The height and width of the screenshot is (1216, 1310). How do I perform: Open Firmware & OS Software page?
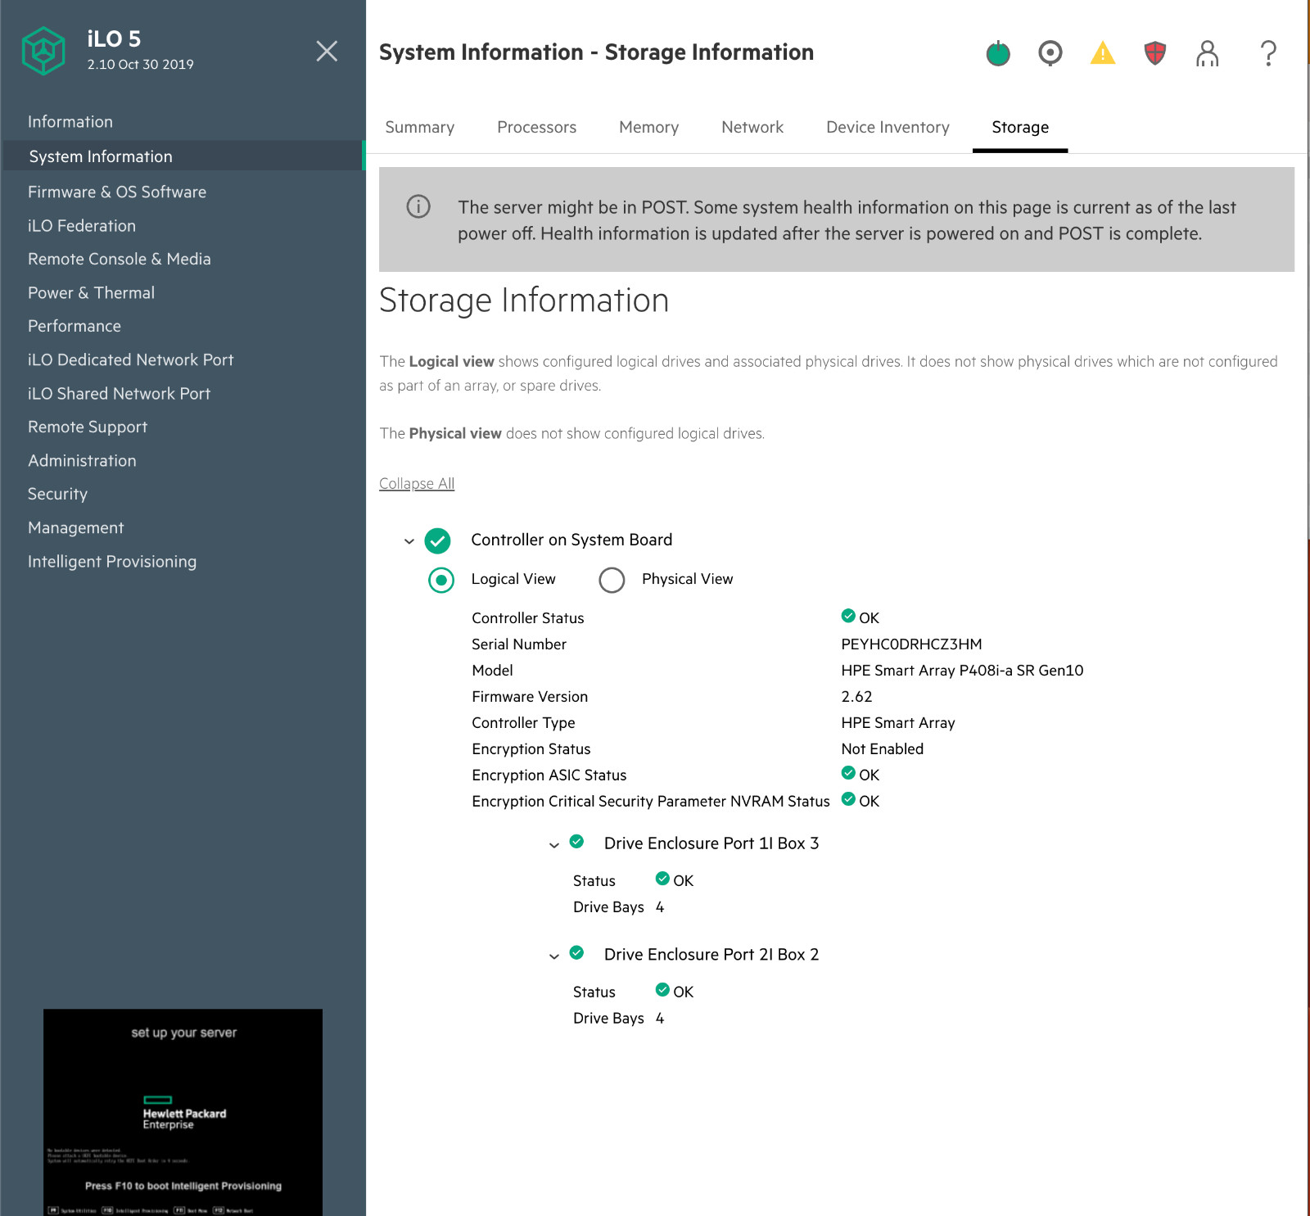[x=117, y=192]
